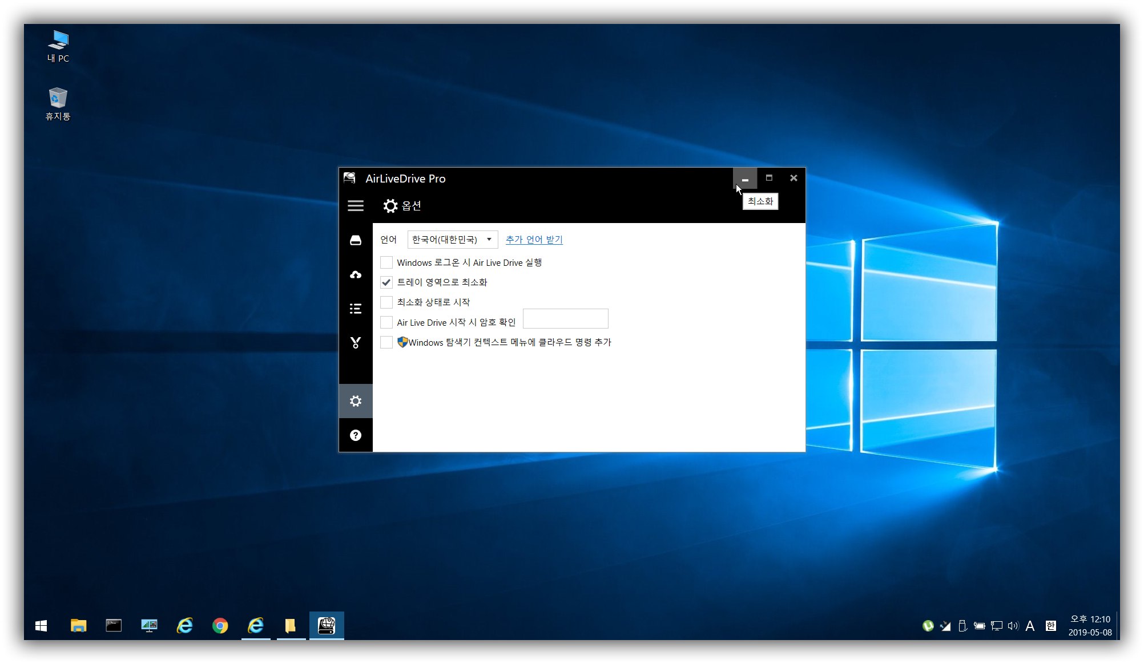Select the 내 PC desktop icon
The image size is (1144, 664).
point(58,46)
